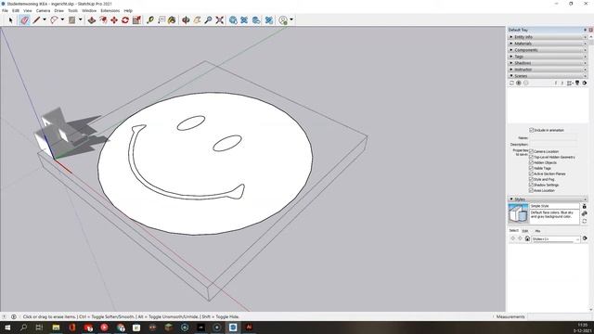The width and height of the screenshot is (594, 334).
Task: Expand the Shadows panel
Action: coord(548,63)
